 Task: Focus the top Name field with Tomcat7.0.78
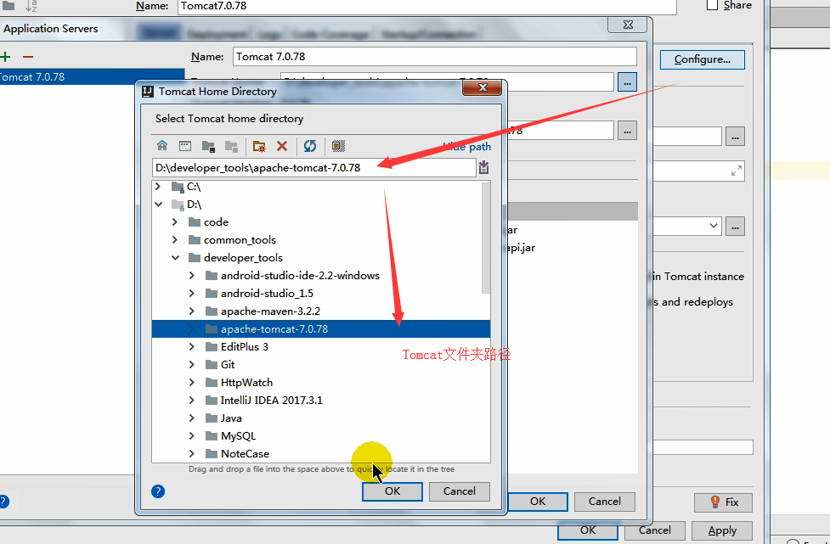[x=427, y=6]
